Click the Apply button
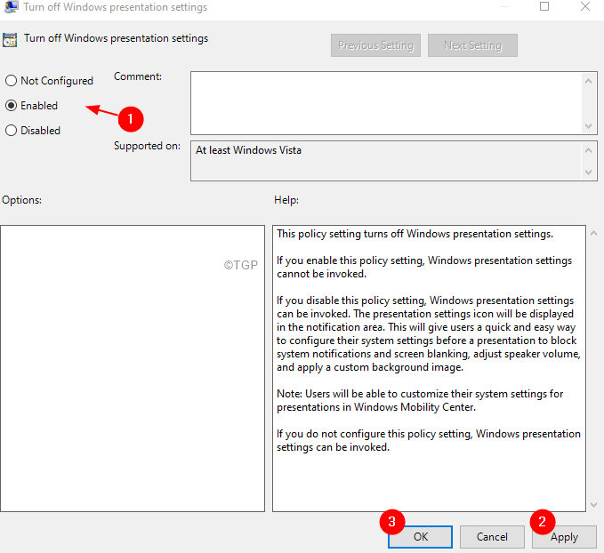The height and width of the screenshot is (553, 604). 564,537
